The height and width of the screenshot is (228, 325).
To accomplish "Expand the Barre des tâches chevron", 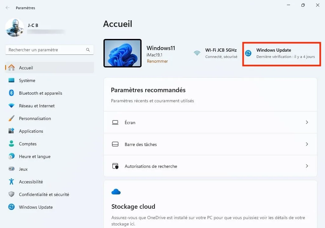I will click(307, 144).
